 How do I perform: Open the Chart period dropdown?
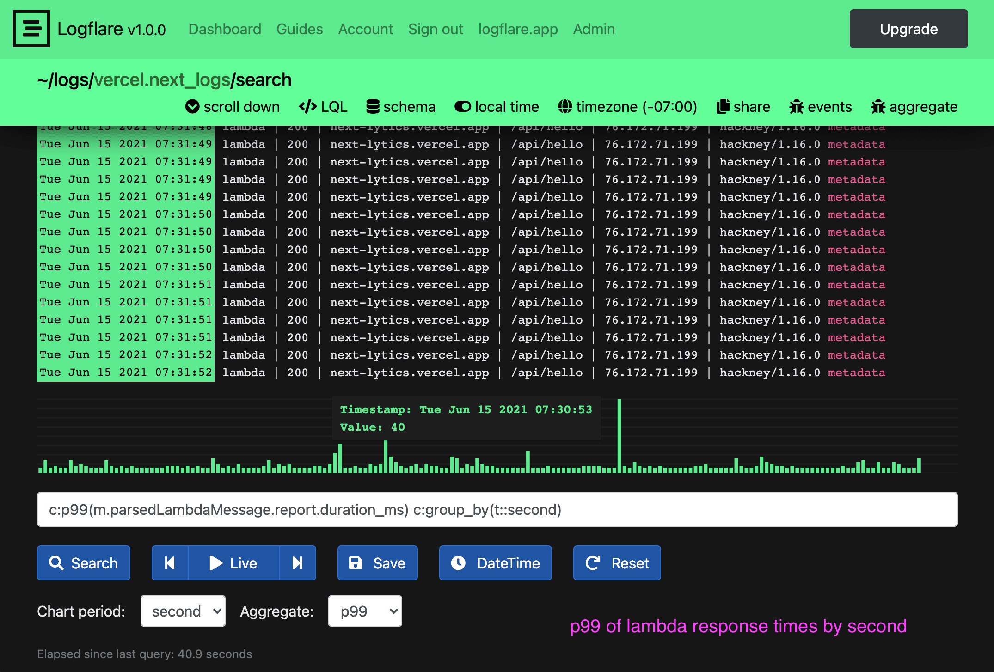coord(183,611)
